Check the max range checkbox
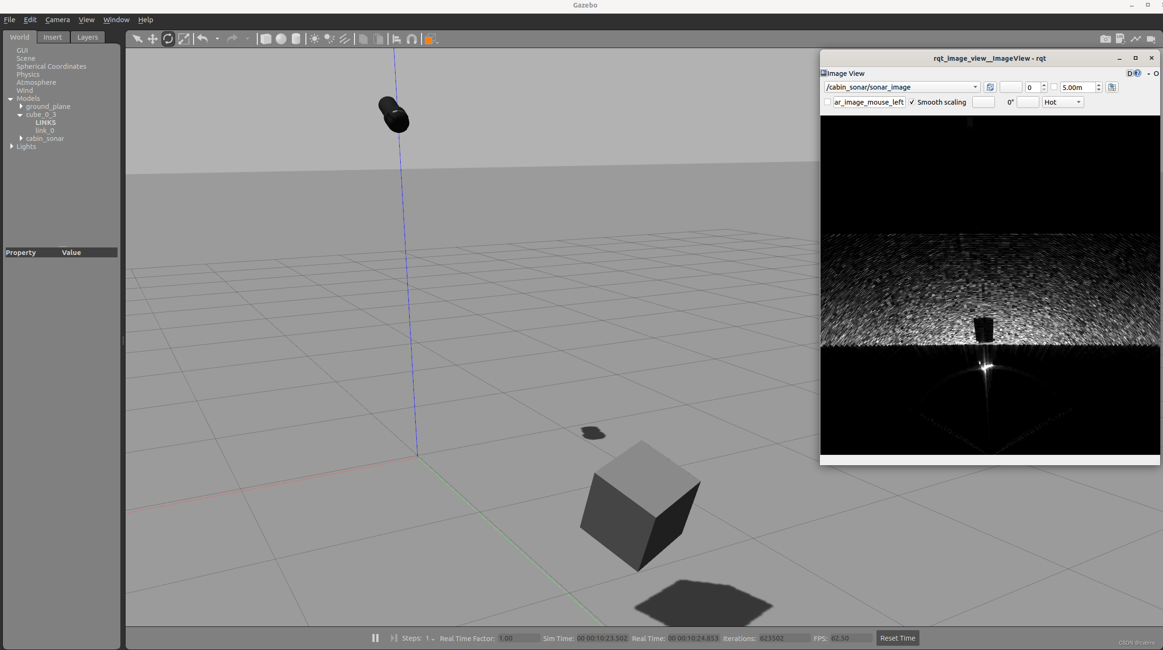This screenshot has height=650, width=1163. (x=1053, y=87)
